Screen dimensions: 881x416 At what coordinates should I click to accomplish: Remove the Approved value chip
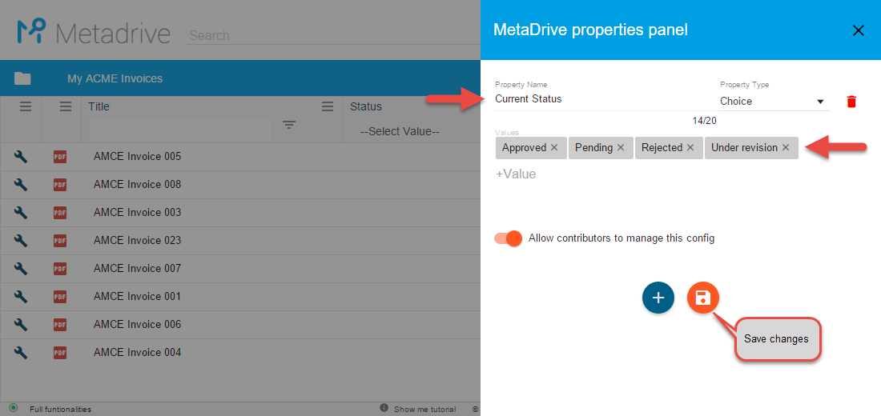point(554,148)
